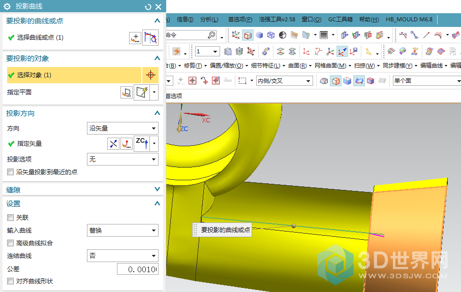Collapse the 投影方向 section
Image resolution: width=461 pixels, height=292 pixels.
tap(157, 113)
